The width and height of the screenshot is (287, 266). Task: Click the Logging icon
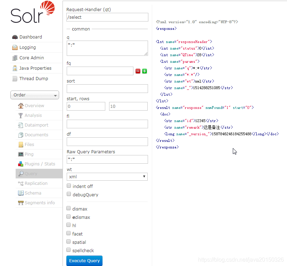(x=15, y=48)
